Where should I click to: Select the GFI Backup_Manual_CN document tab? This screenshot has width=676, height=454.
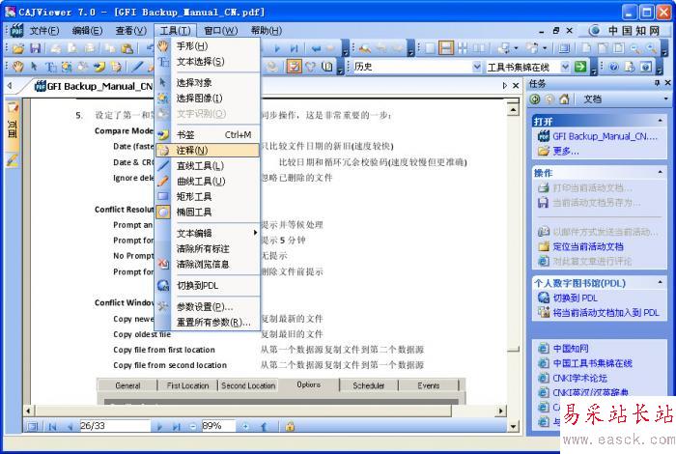point(94,86)
